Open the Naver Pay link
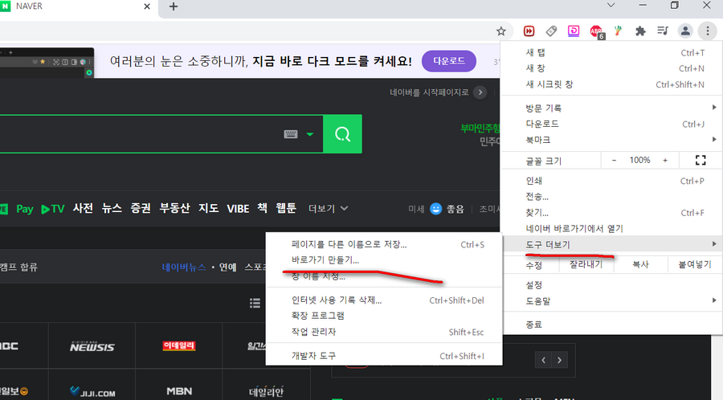Image resolution: width=723 pixels, height=400 pixels. tap(24, 209)
